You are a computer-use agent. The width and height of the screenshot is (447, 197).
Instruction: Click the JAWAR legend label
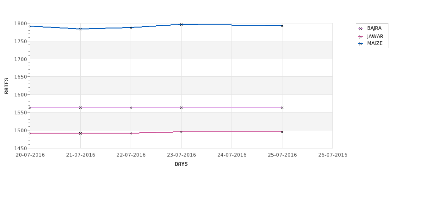375,37
